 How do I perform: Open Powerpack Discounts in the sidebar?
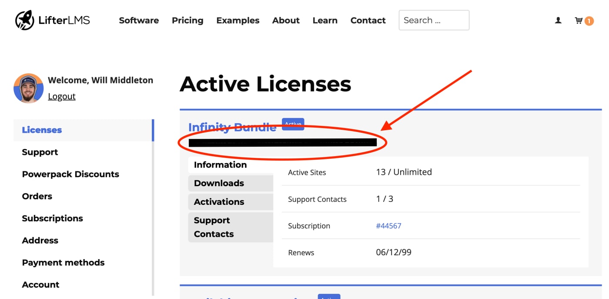point(70,174)
